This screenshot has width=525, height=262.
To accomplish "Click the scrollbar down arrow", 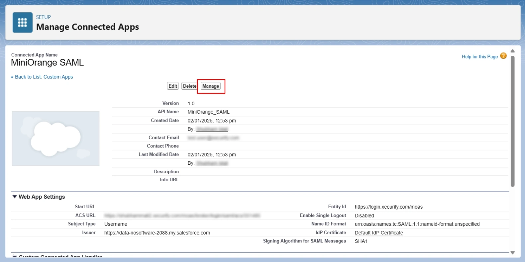I will (x=512, y=253).
